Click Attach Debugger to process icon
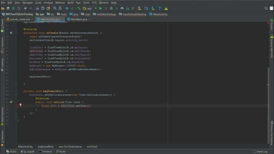 (128, 9)
